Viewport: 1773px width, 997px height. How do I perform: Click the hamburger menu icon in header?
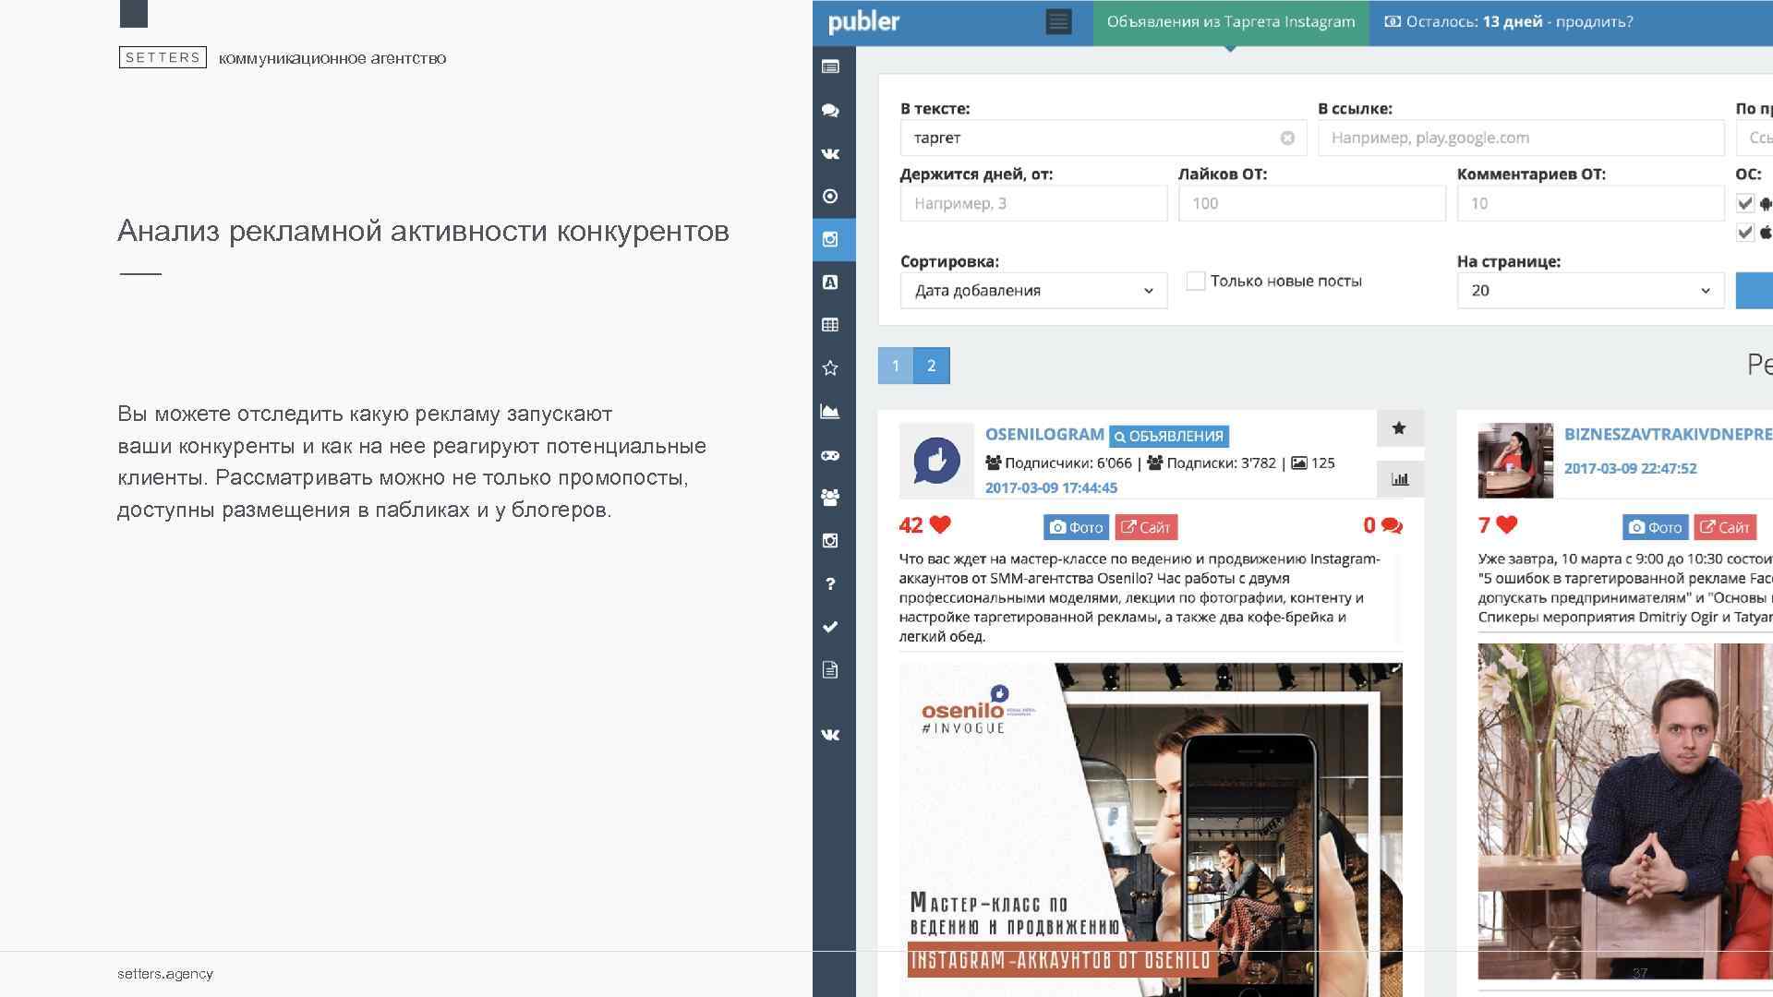click(x=1058, y=22)
